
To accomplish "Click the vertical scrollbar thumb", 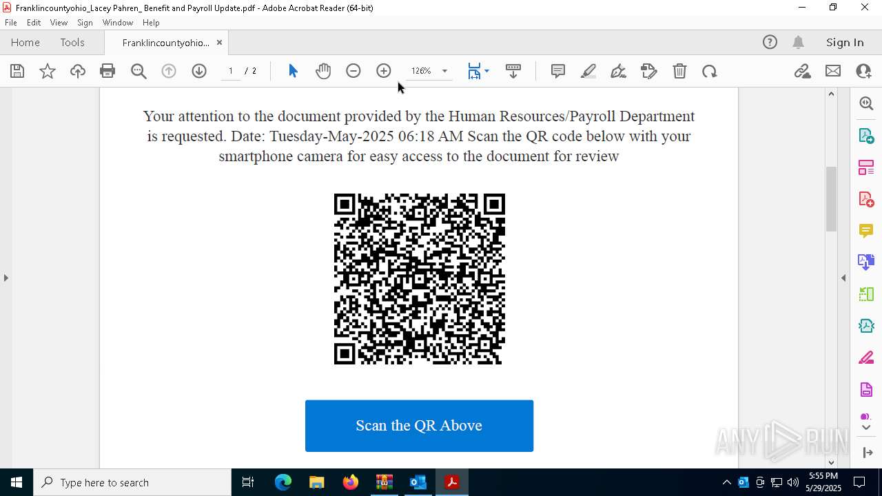I will click(x=831, y=198).
